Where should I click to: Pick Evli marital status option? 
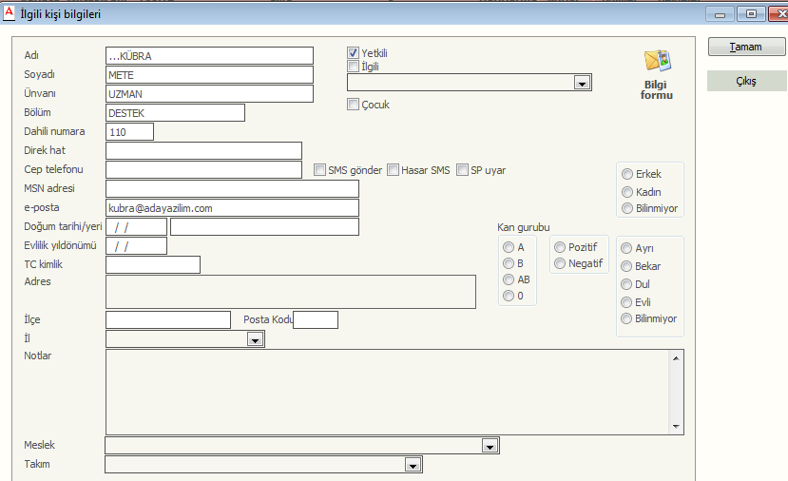[627, 302]
